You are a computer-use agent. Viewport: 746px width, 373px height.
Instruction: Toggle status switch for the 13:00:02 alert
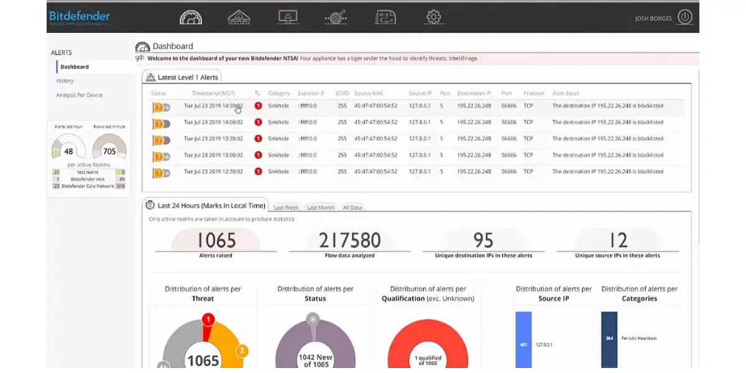(x=162, y=157)
